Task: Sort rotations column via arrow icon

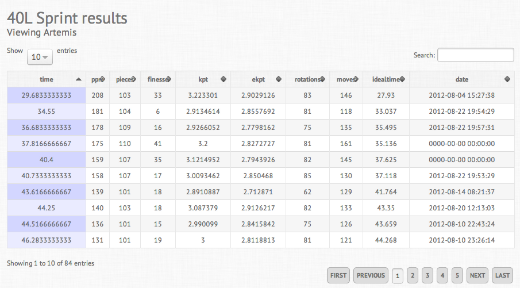Action: (323, 79)
